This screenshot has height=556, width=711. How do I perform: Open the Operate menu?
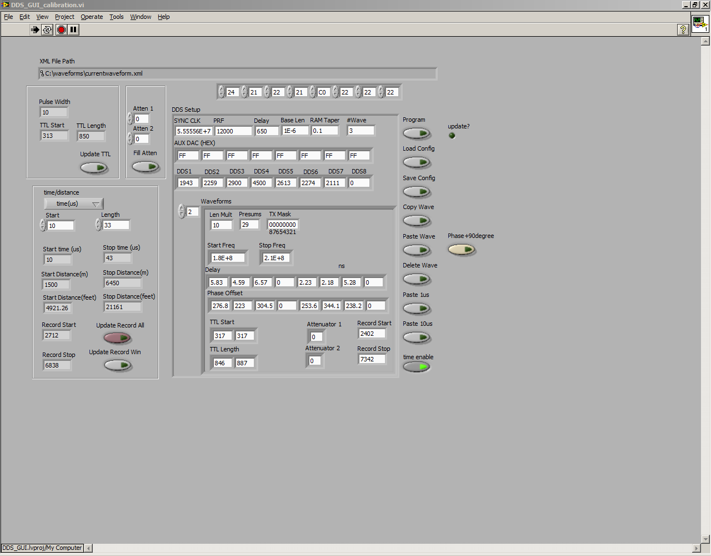(x=92, y=17)
